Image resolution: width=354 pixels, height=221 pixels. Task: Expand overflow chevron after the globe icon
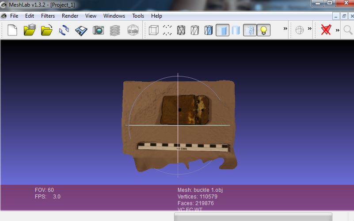point(310,29)
